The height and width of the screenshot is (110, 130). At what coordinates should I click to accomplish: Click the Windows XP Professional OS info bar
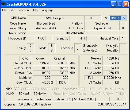click(57, 99)
